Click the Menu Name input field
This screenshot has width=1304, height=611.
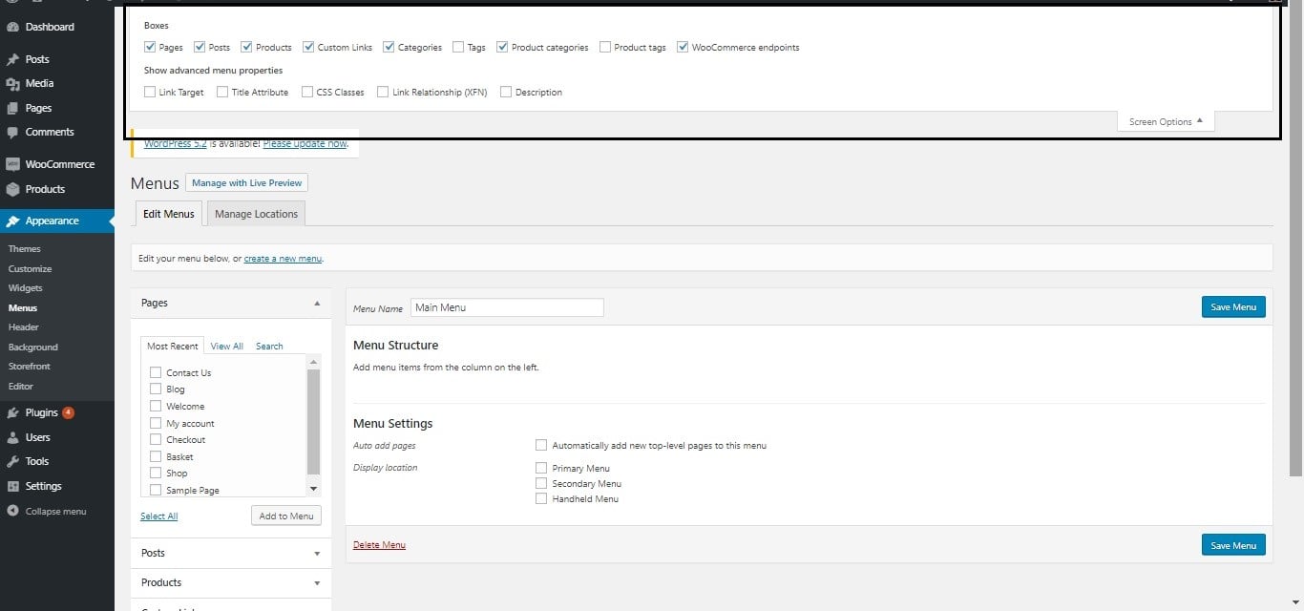point(507,307)
